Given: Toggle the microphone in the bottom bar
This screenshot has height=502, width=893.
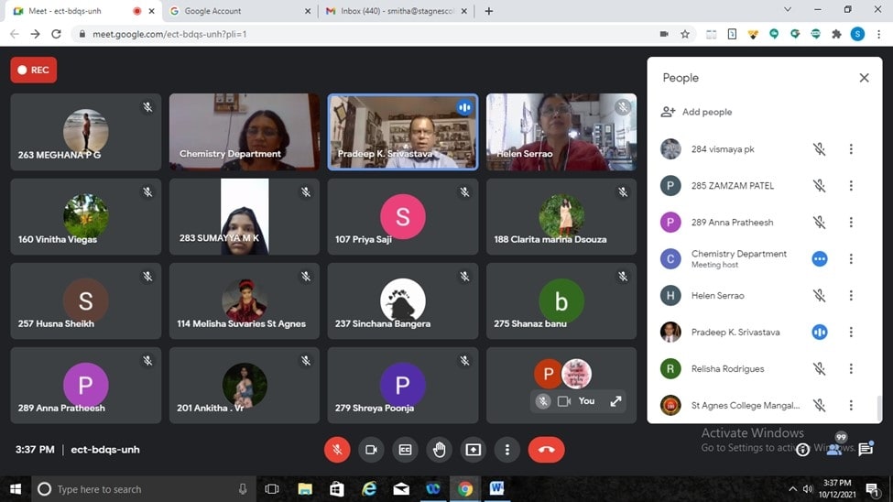Looking at the screenshot, I should click(x=337, y=450).
